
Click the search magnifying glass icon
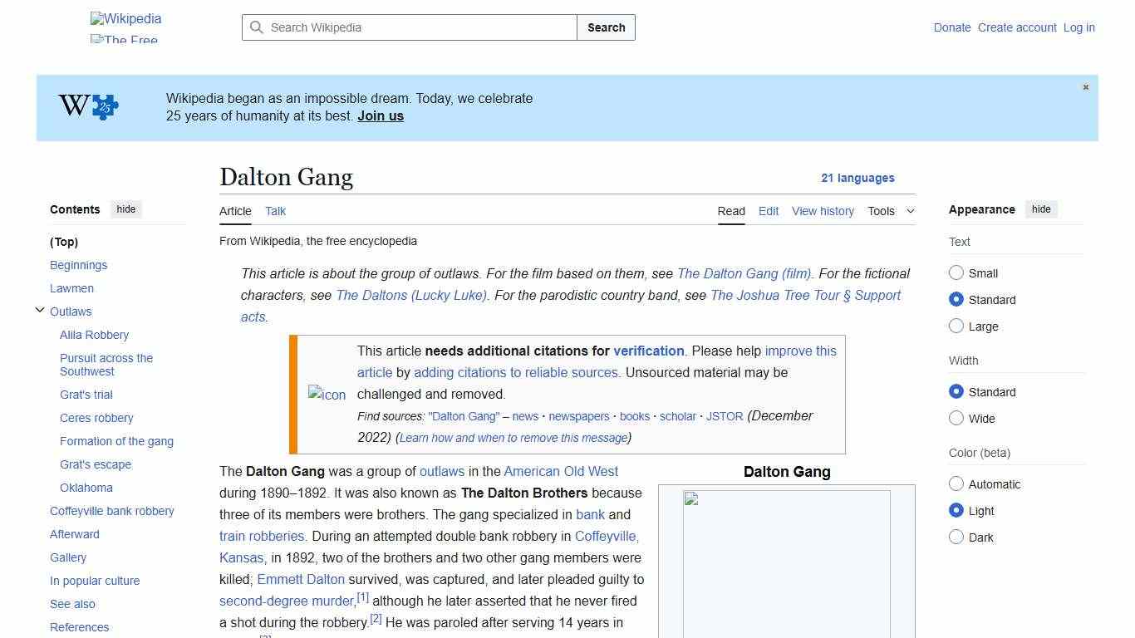[258, 27]
